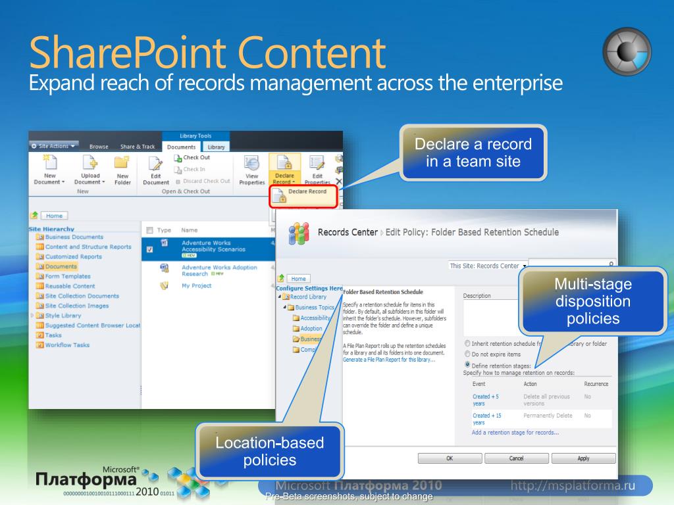The image size is (674, 505).
Task: Open the Upload Document dropdown arrow
Action: pos(103,182)
